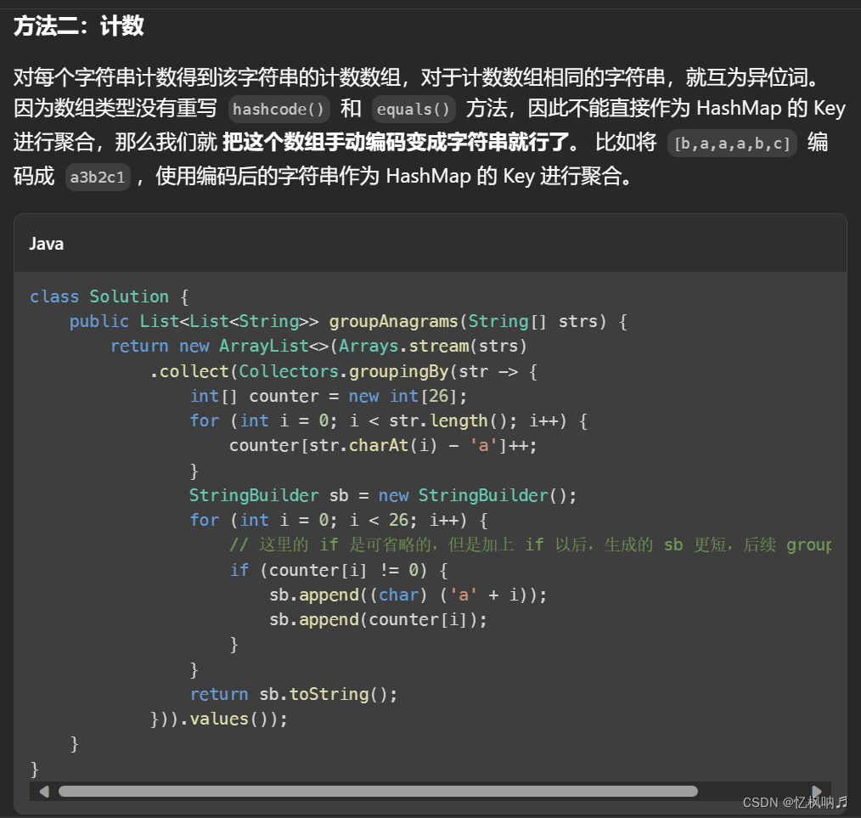Click the return sb.toString() line
The width and height of the screenshot is (861, 818).
click(293, 694)
